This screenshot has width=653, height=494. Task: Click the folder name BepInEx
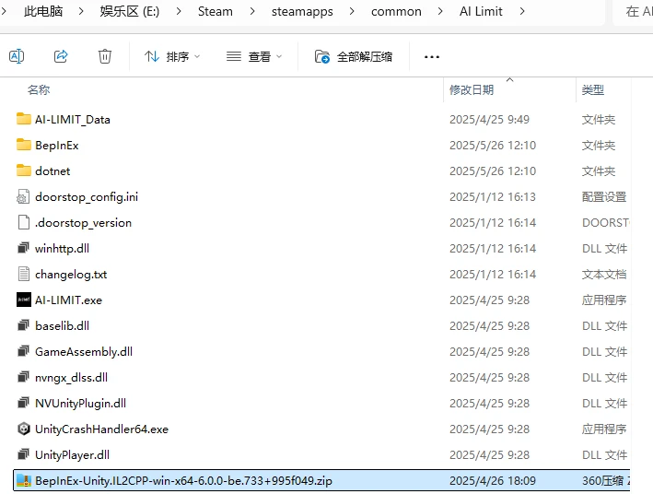[56, 146]
